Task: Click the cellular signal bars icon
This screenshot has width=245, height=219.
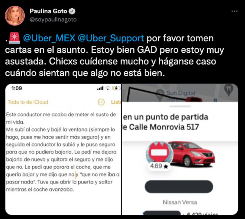Action: tap(100, 88)
